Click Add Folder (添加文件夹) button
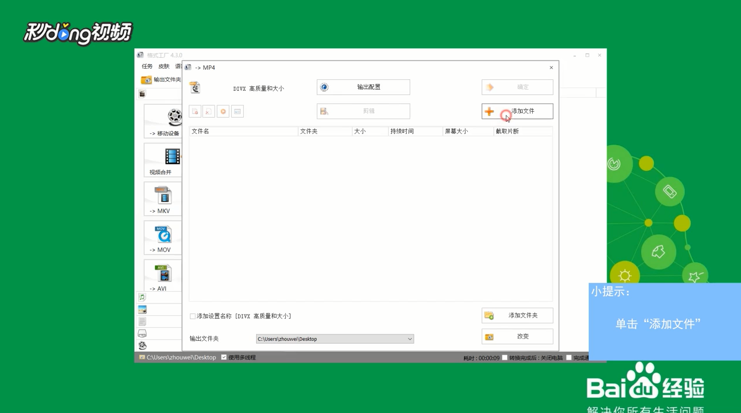Viewport: 741px width, 413px height. (517, 316)
